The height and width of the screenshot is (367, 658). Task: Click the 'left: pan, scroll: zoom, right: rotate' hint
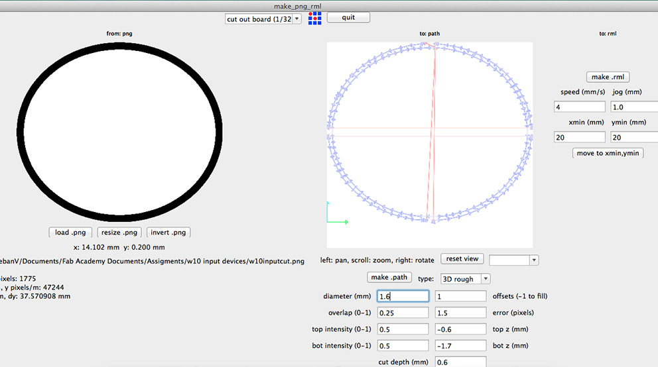[377, 260]
